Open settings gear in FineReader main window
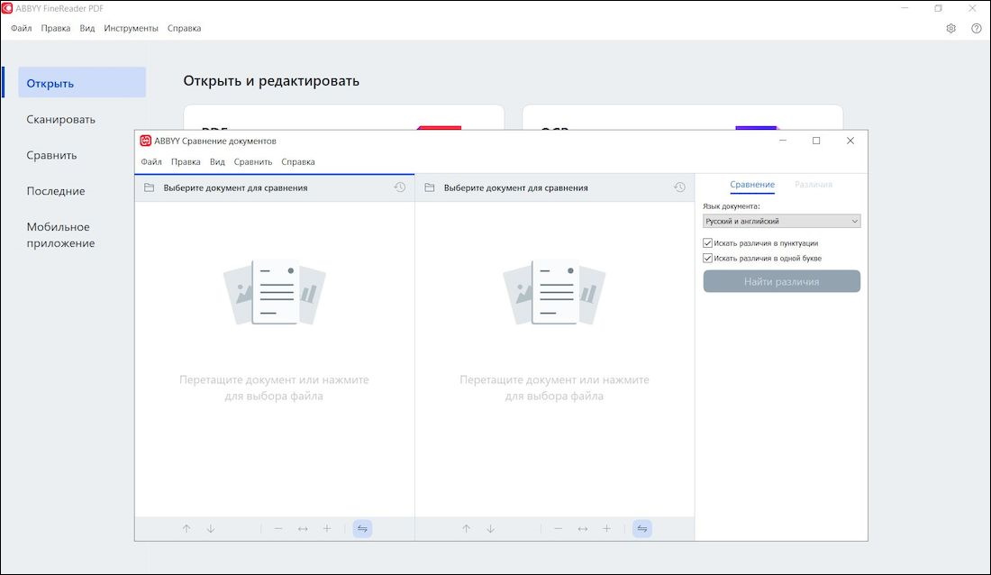 (x=950, y=29)
